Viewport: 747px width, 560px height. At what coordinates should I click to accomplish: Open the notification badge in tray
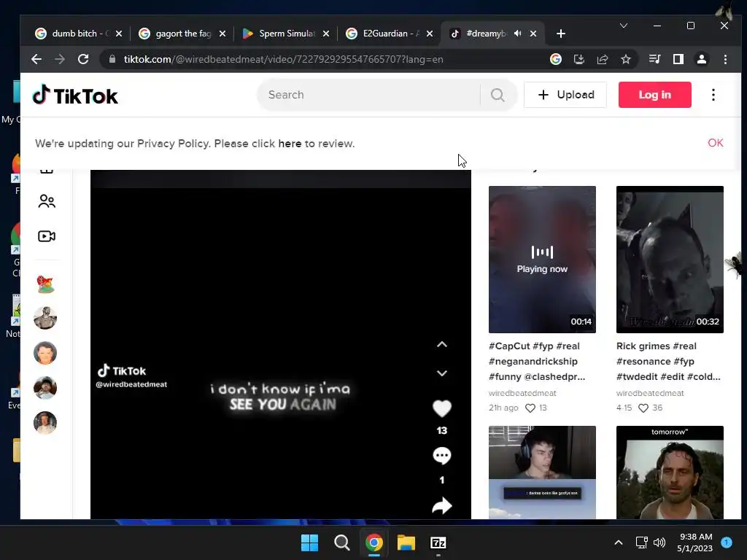[x=726, y=542]
